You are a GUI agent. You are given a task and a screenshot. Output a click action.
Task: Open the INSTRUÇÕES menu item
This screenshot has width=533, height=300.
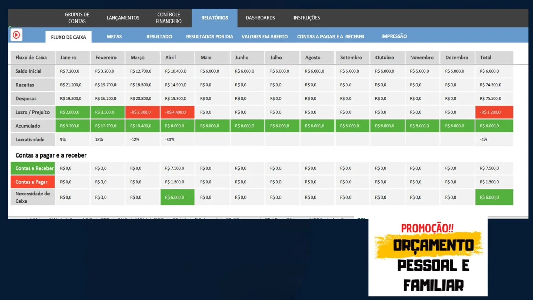point(306,18)
